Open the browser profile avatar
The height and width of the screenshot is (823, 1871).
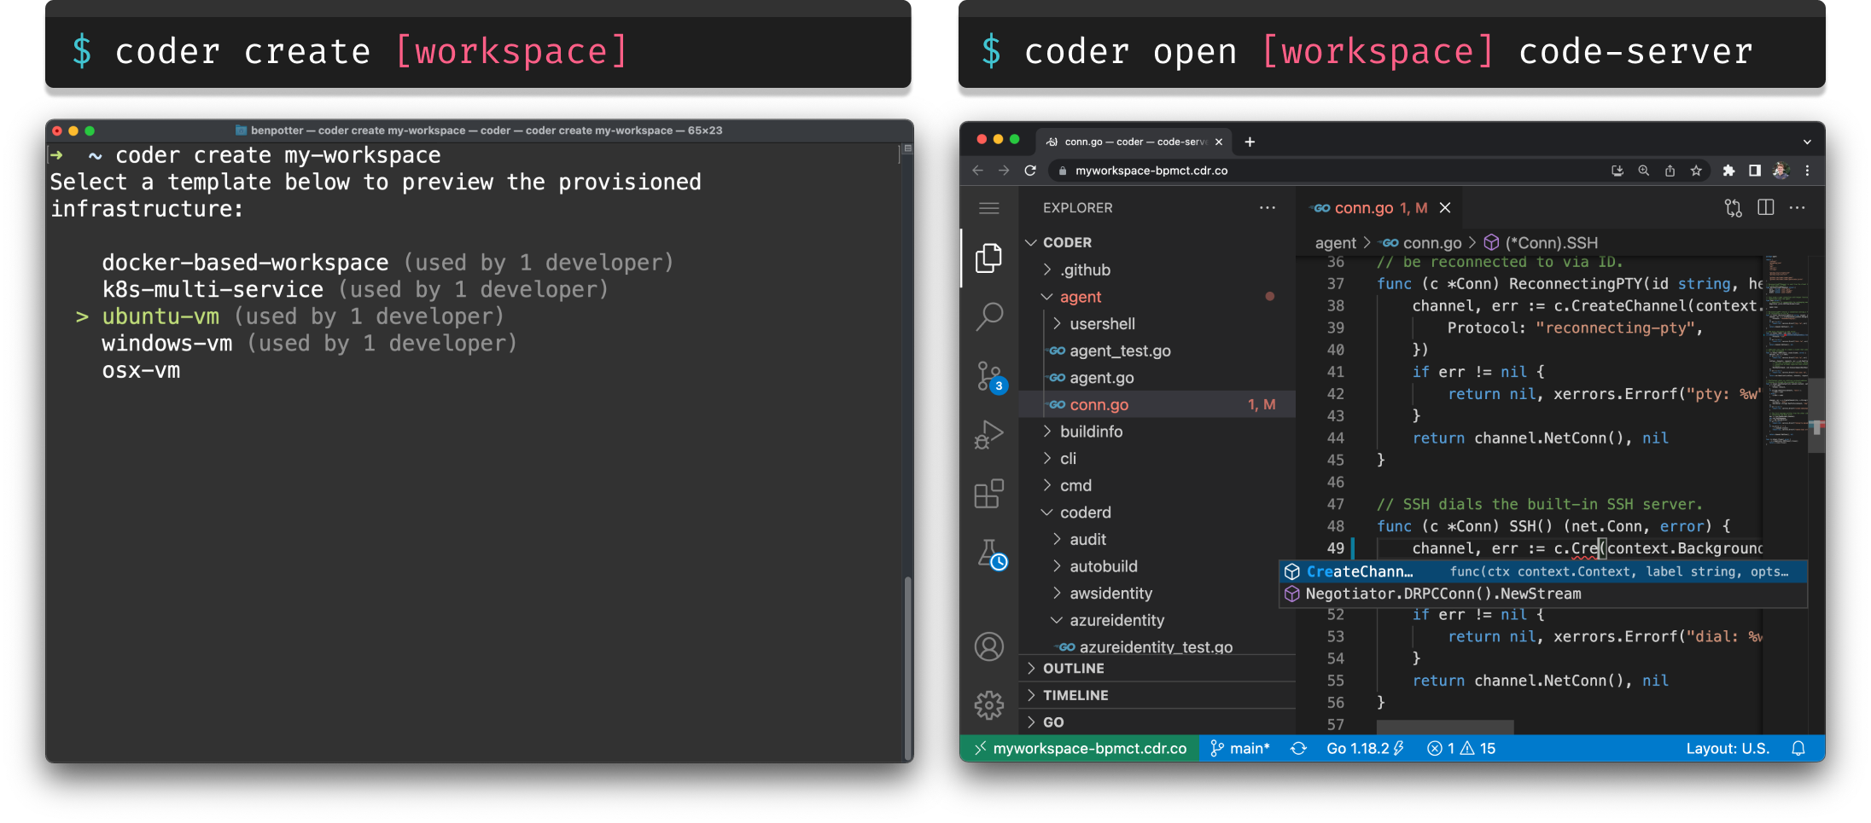tap(1781, 171)
